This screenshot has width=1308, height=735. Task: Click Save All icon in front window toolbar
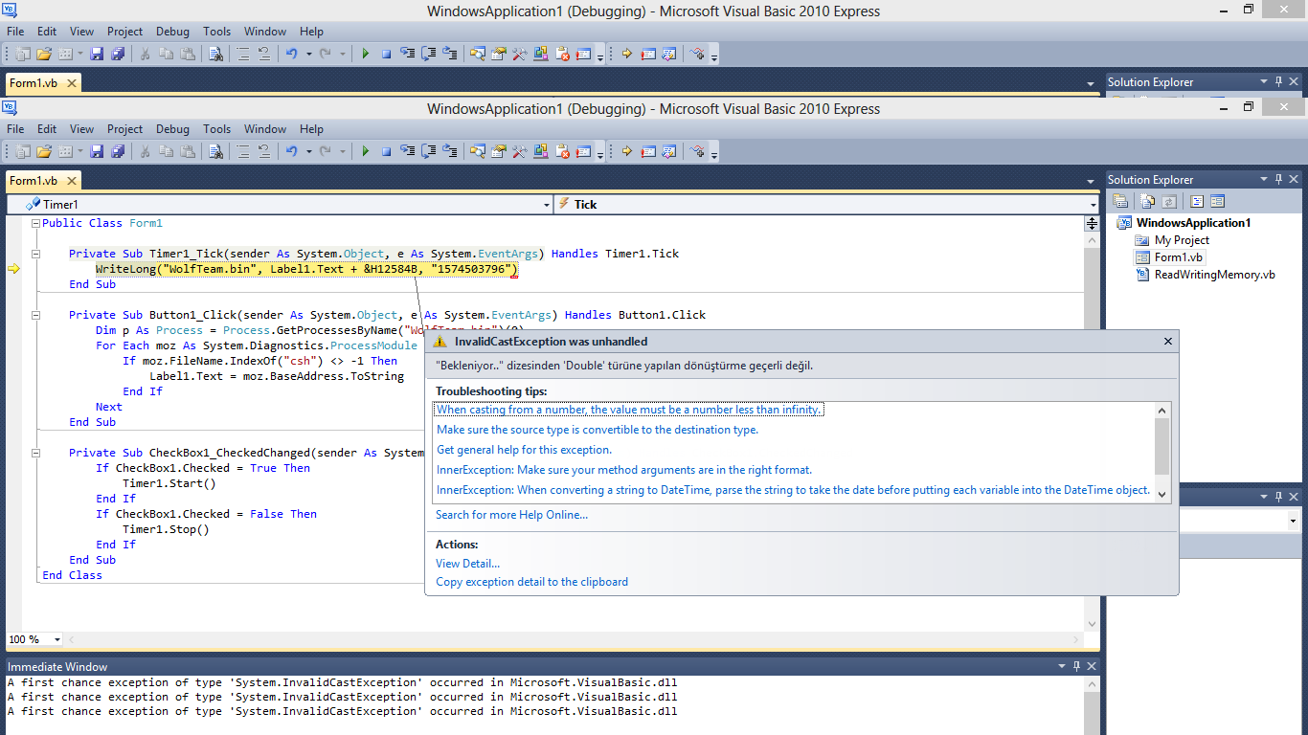118,151
